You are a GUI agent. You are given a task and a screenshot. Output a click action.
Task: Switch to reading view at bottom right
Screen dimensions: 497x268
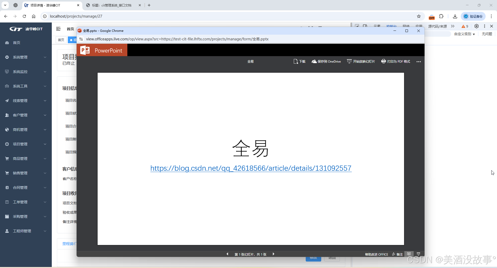[409, 254]
